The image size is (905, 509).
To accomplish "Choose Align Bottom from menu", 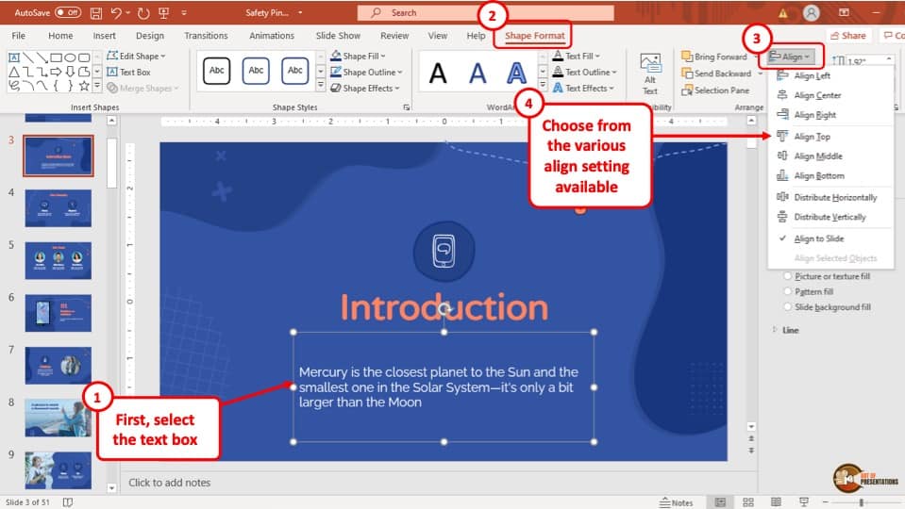I will click(x=818, y=176).
